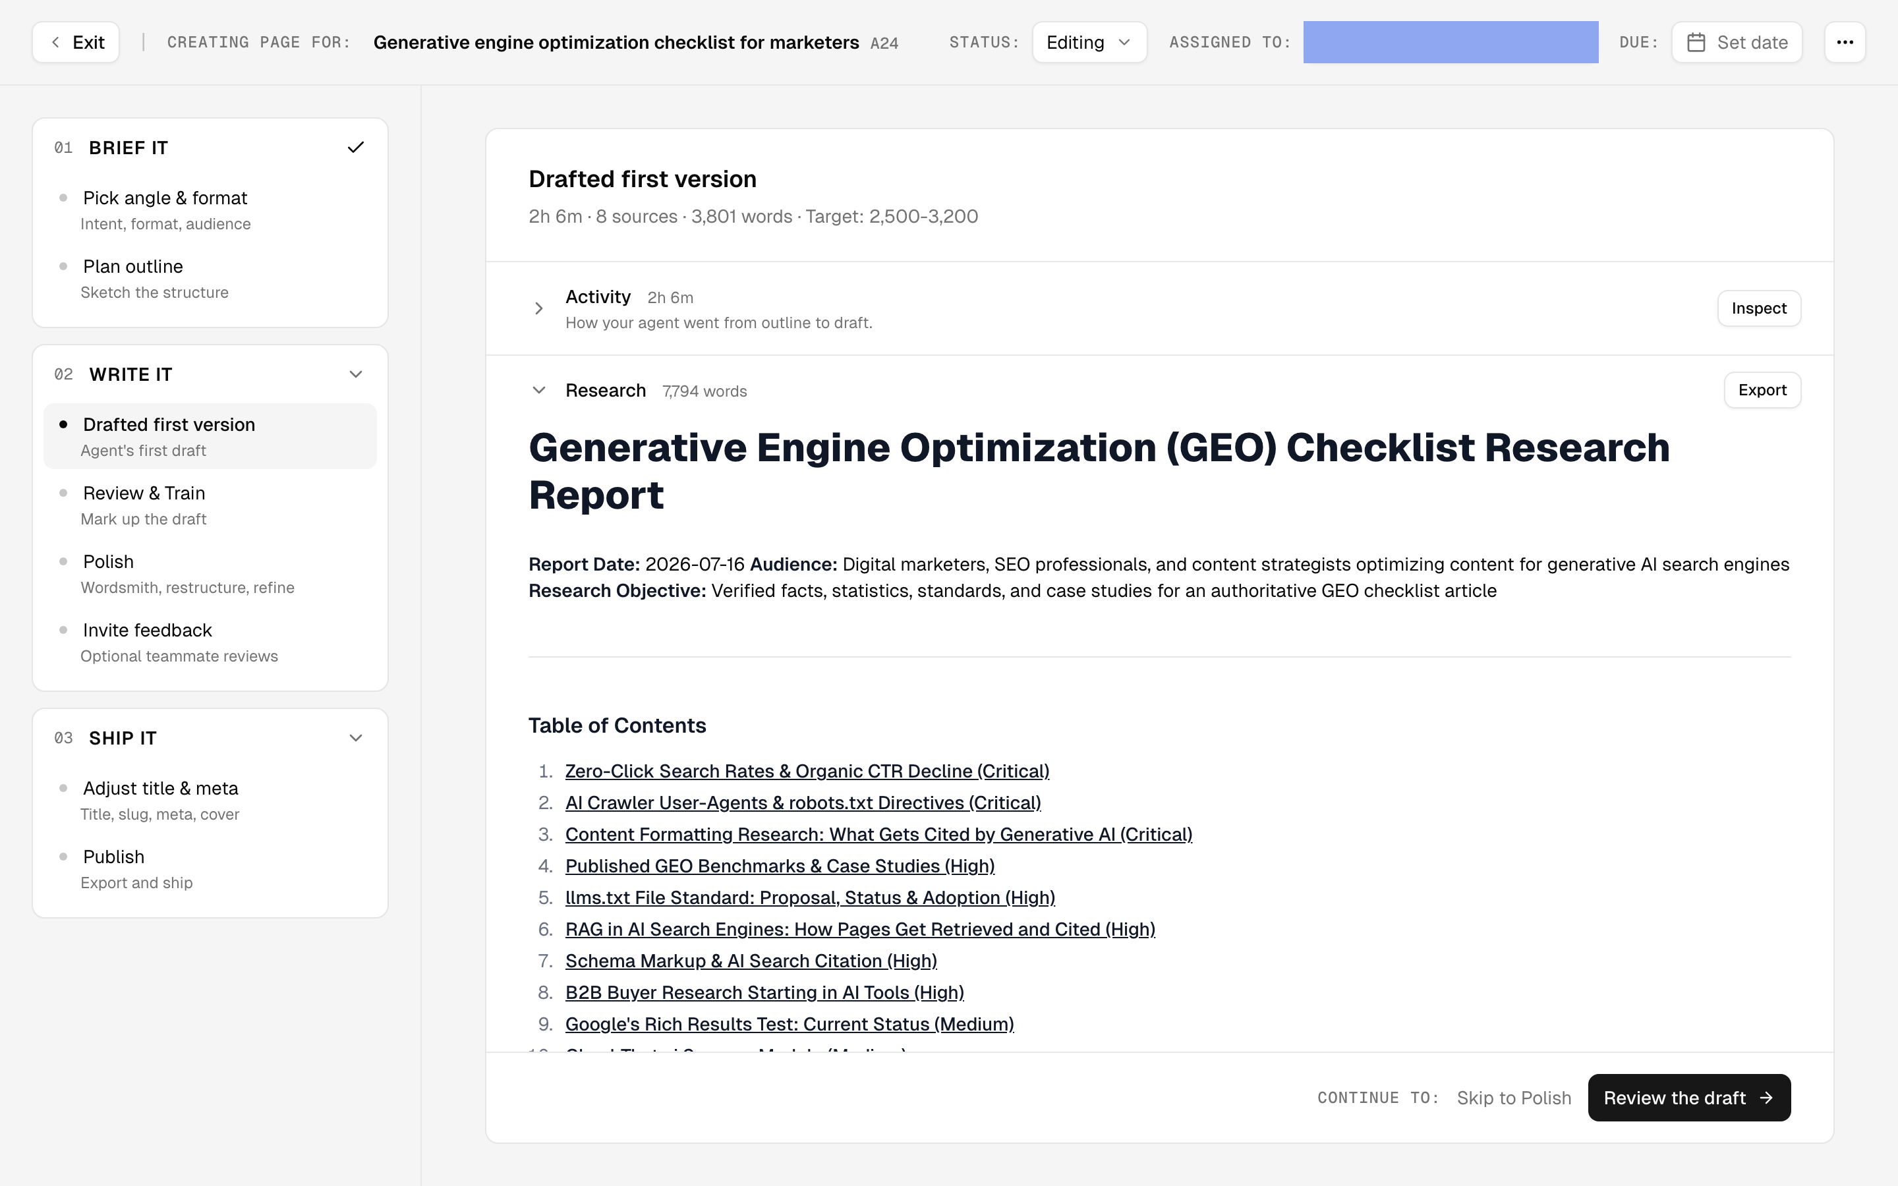Screen dimensions: 1898x1186
Task: Click the Write It section title
Action: click(131, 374)
